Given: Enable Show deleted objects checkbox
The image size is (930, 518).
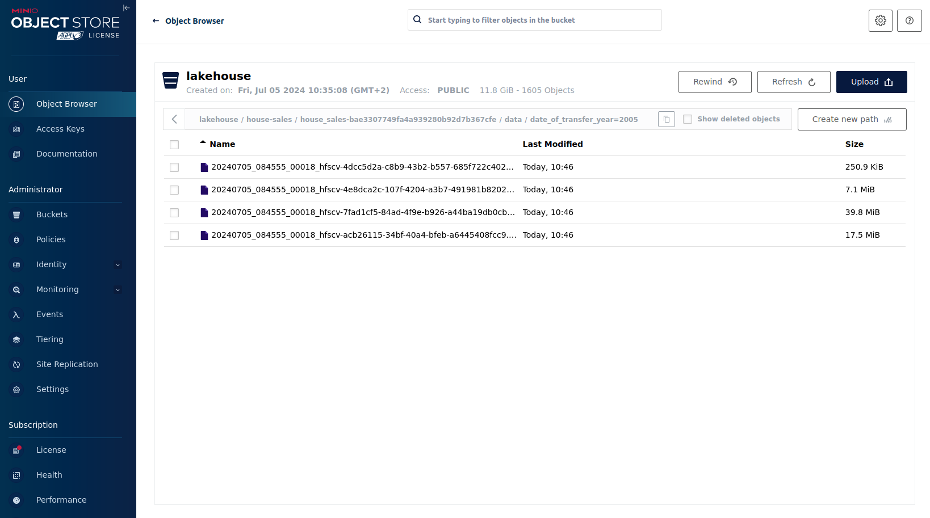Looking at the screenshot, I should point(688,119).
